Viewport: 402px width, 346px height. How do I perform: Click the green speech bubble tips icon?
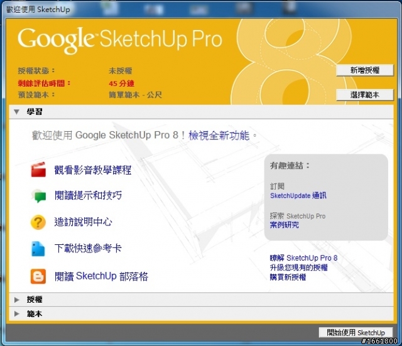click(38, 196)
